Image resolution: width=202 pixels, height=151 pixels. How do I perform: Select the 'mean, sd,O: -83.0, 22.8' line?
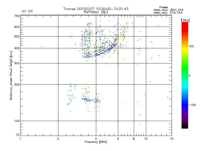(168, 10)
